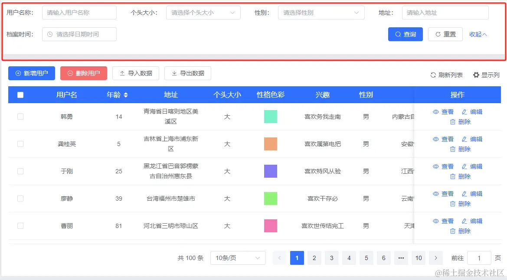The height and width of the screenshot is (280, 507).
Task: Go to page 5
Action: click(x=366, y=258)
